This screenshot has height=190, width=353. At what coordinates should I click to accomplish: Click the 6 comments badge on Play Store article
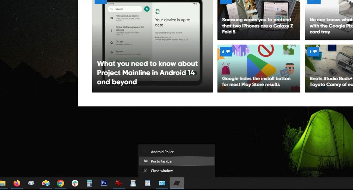point(226,51)
